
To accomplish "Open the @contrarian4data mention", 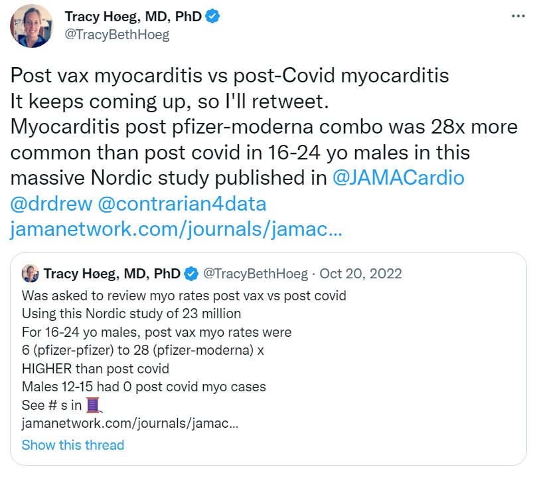I will coord(182,204).
